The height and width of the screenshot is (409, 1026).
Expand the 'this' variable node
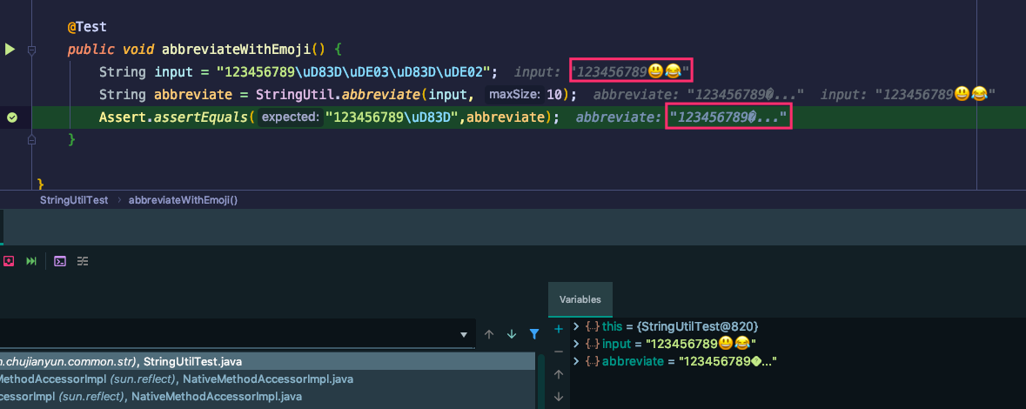pos(576,325)
